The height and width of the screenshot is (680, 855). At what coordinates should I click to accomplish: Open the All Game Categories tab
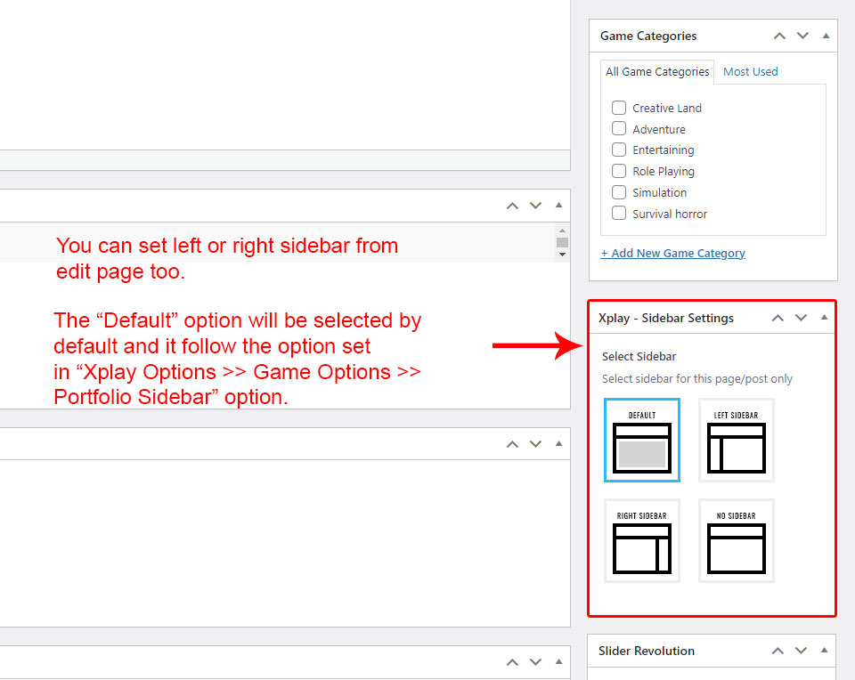657,71
